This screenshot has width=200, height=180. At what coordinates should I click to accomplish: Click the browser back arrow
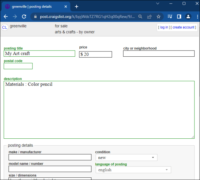[6, 16]
